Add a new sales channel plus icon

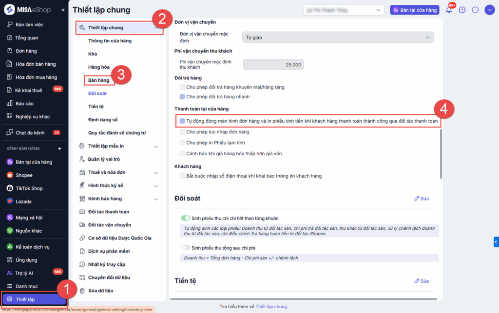(59, 148)
